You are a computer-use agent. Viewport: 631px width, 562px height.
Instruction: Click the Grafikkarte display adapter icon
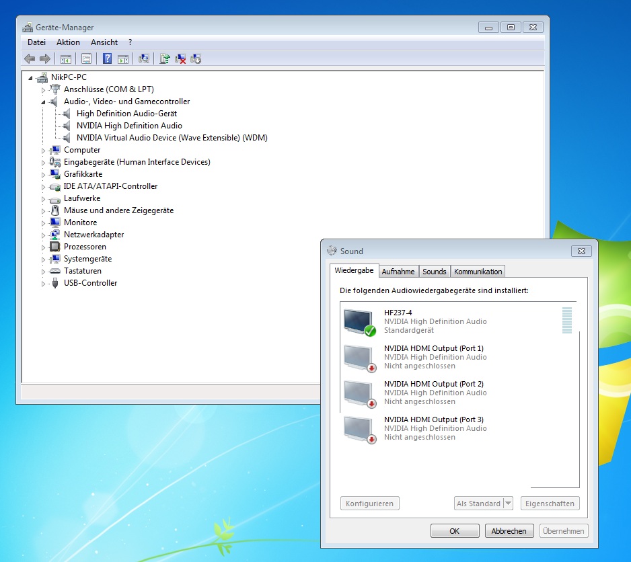click(55, 174)
